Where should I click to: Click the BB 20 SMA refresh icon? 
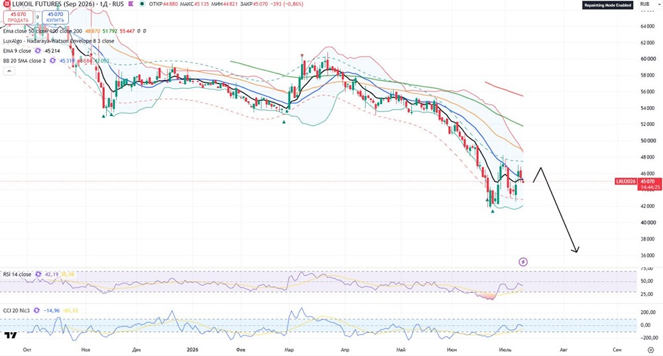(52, 61)
